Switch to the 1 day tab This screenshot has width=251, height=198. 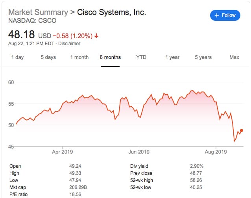click(17, 57)
